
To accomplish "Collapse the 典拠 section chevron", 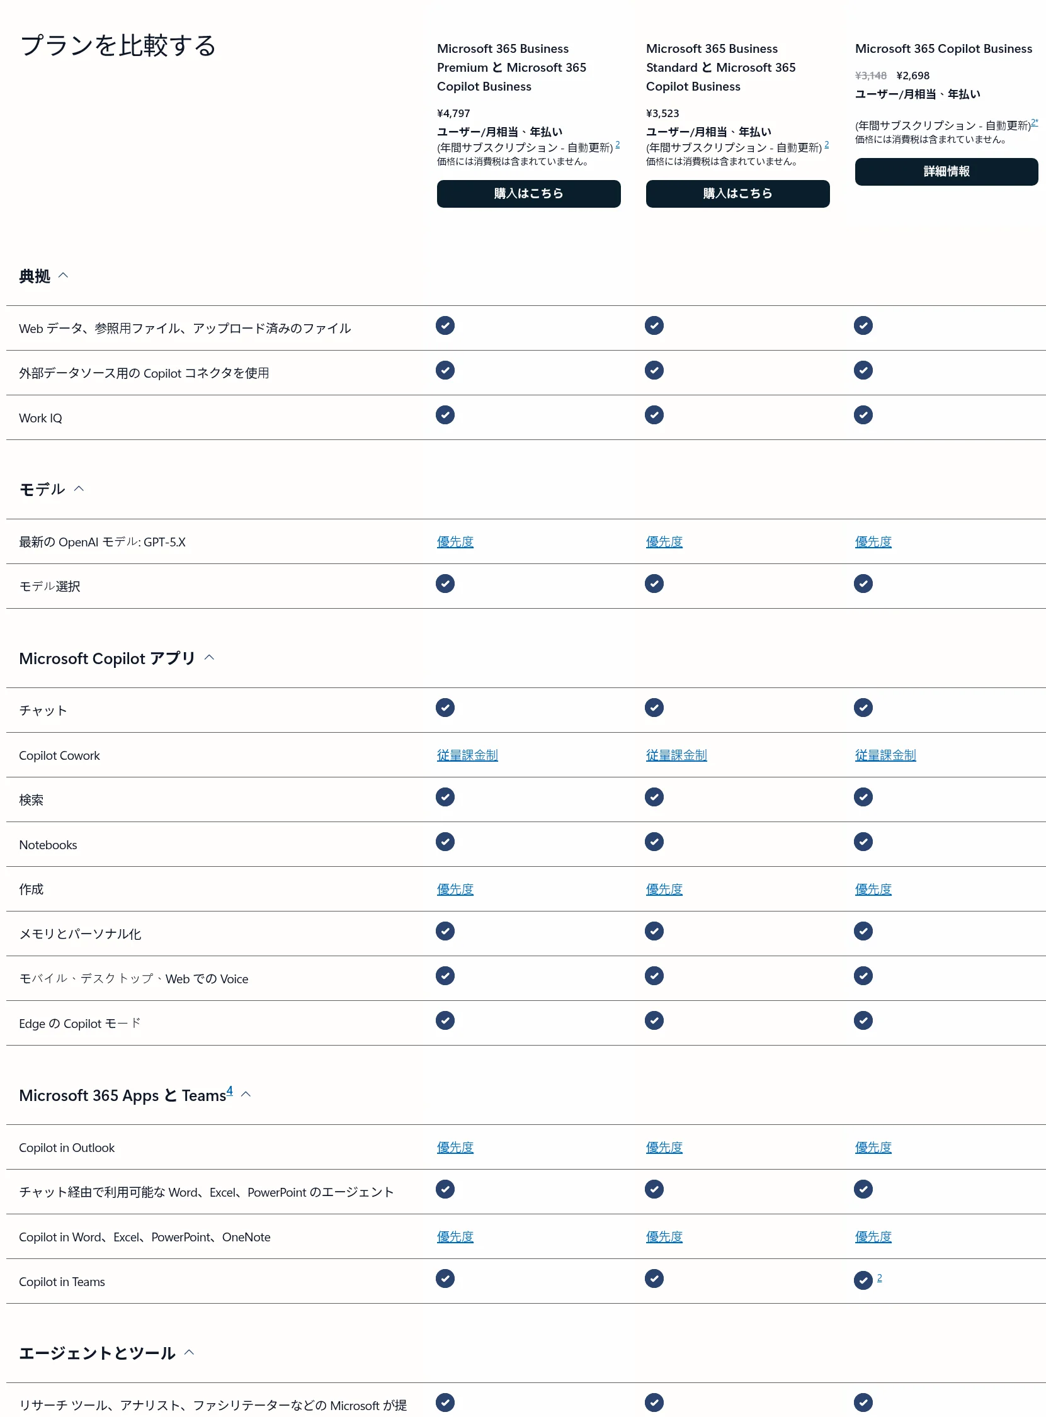I will point(64,275).
